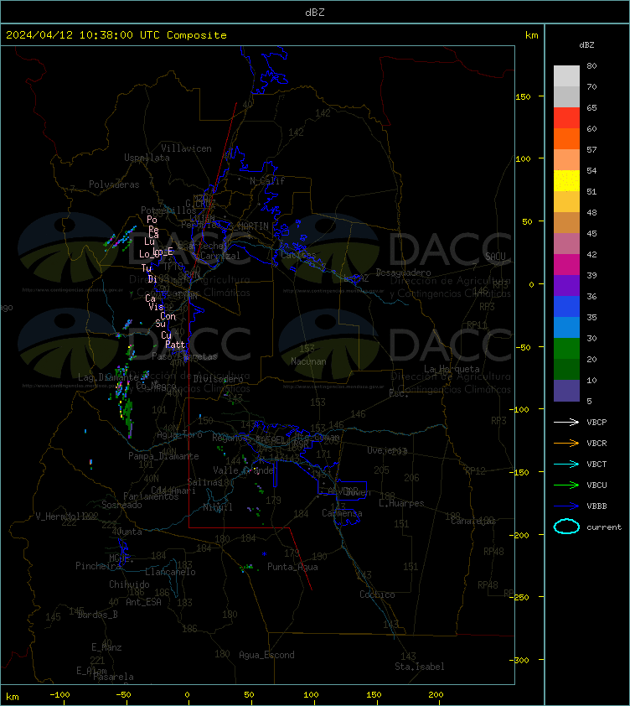This screenshot has height=706, width=630.
Task: Click the km label at bottom left
Action: (13, 697)
